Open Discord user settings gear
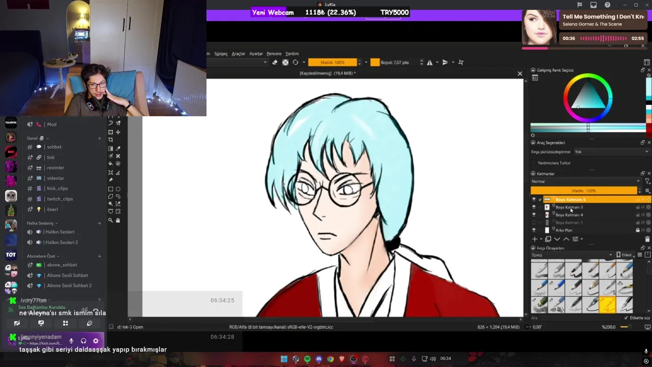 click(96, 340)
